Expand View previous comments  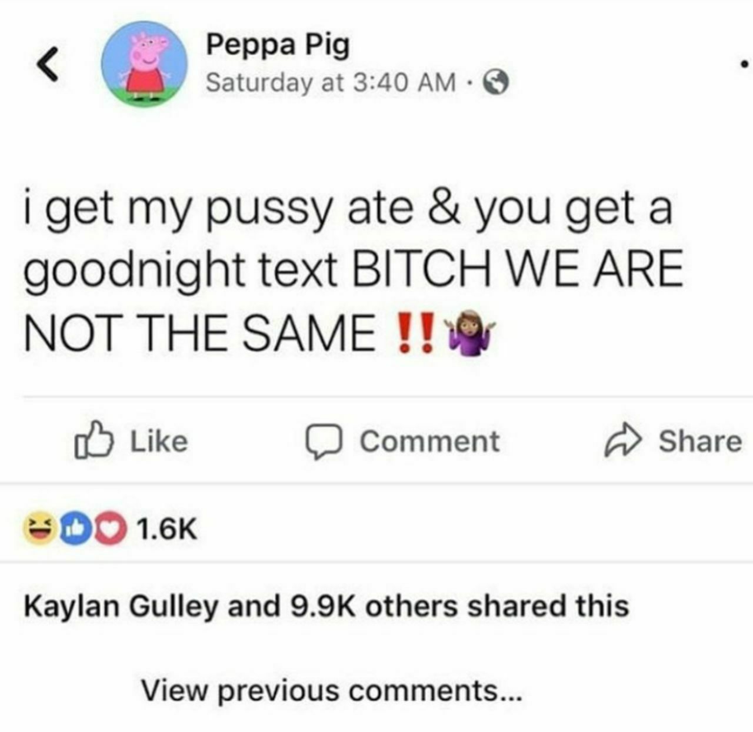[x=331, y=690]
